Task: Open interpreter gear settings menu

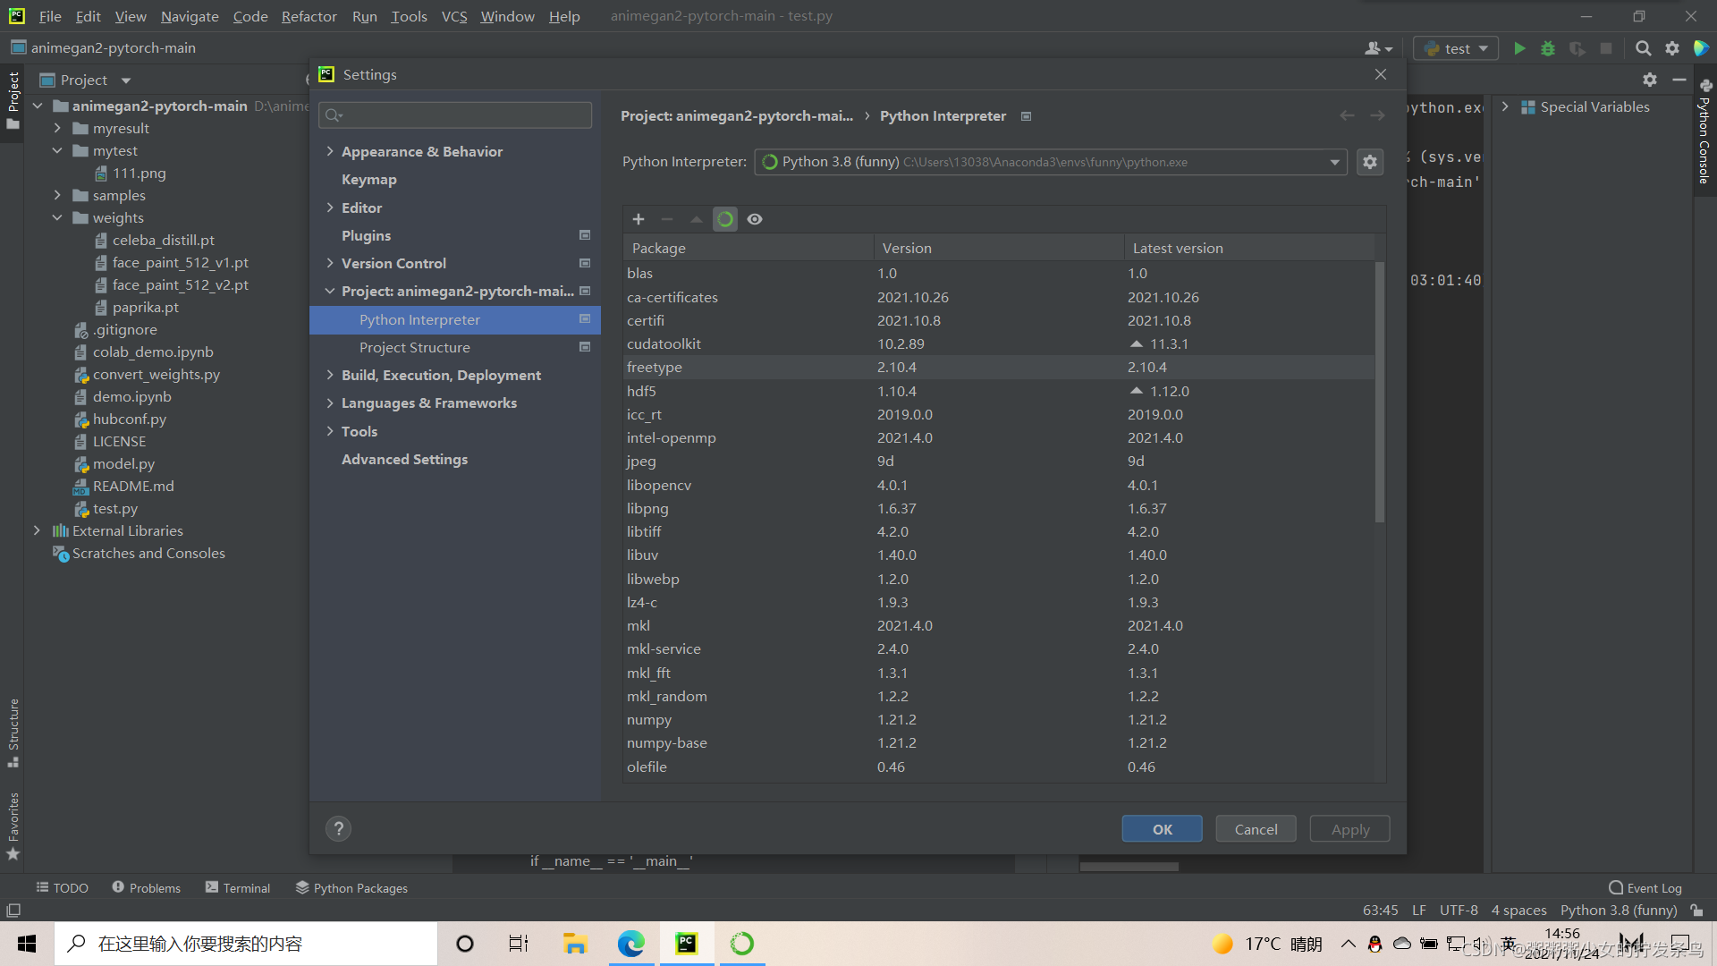Action: coord(1370,162)
